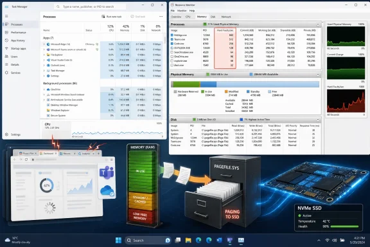Open the Windows Start menu
Screen dimensions: 370x247
[118, 241]
